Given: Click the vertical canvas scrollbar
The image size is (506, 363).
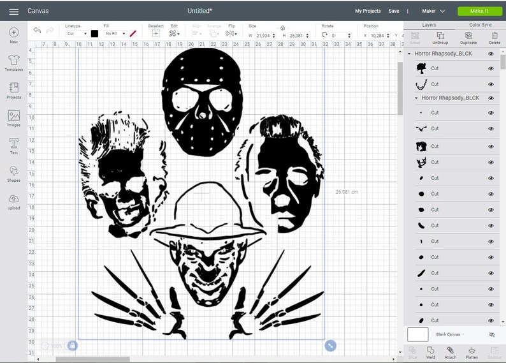Looking at the screenshot, I should pyautogui.click(x=400, y=89).
